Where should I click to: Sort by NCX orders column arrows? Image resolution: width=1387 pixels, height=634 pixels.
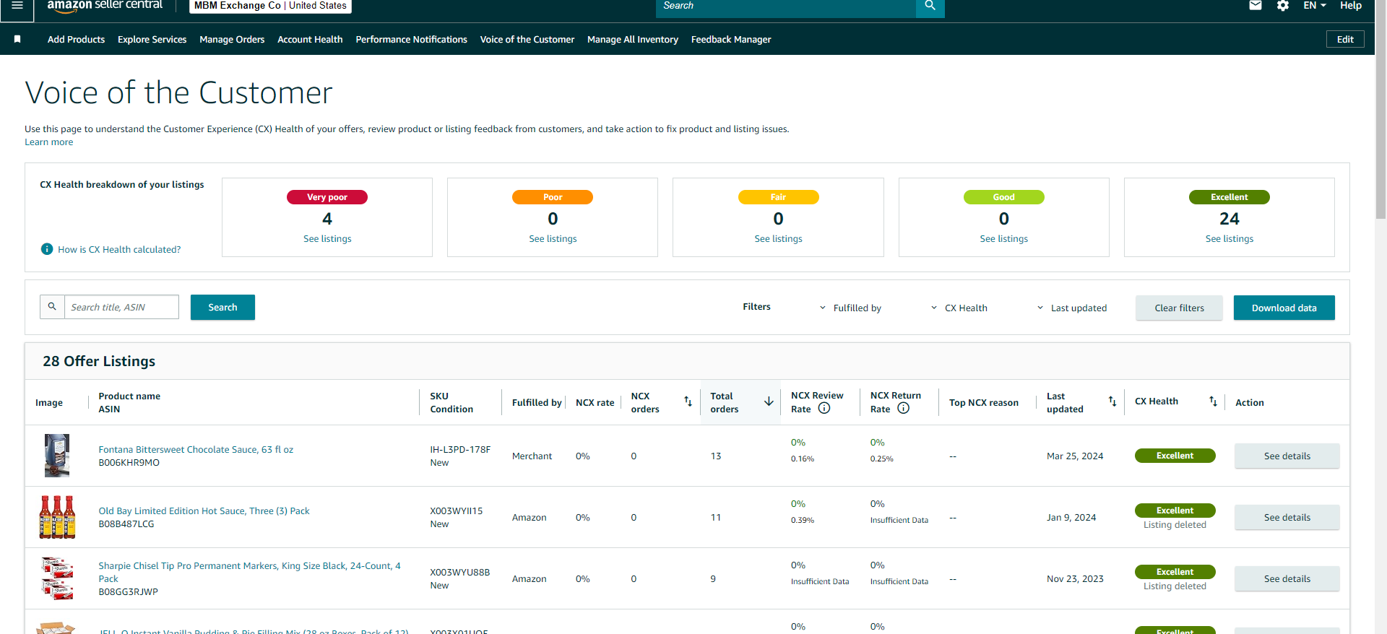(x=688, y=401)
